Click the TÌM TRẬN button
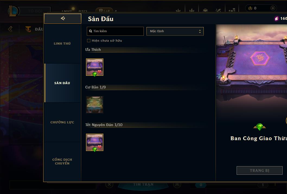Viewport: 287px width, 194px height. (143, 185)
